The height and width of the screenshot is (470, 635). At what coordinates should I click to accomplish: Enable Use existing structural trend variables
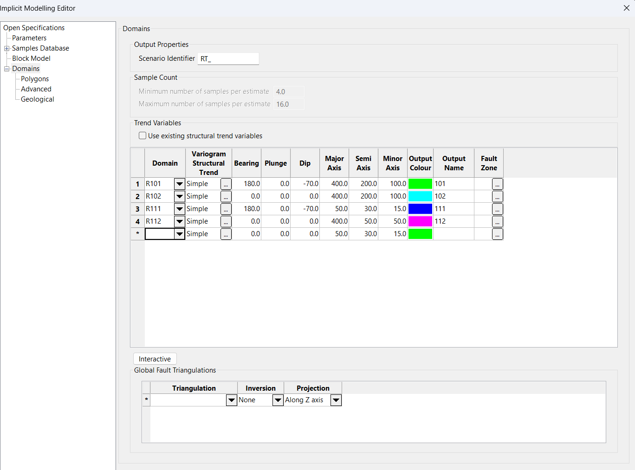[x=143, y=136]
